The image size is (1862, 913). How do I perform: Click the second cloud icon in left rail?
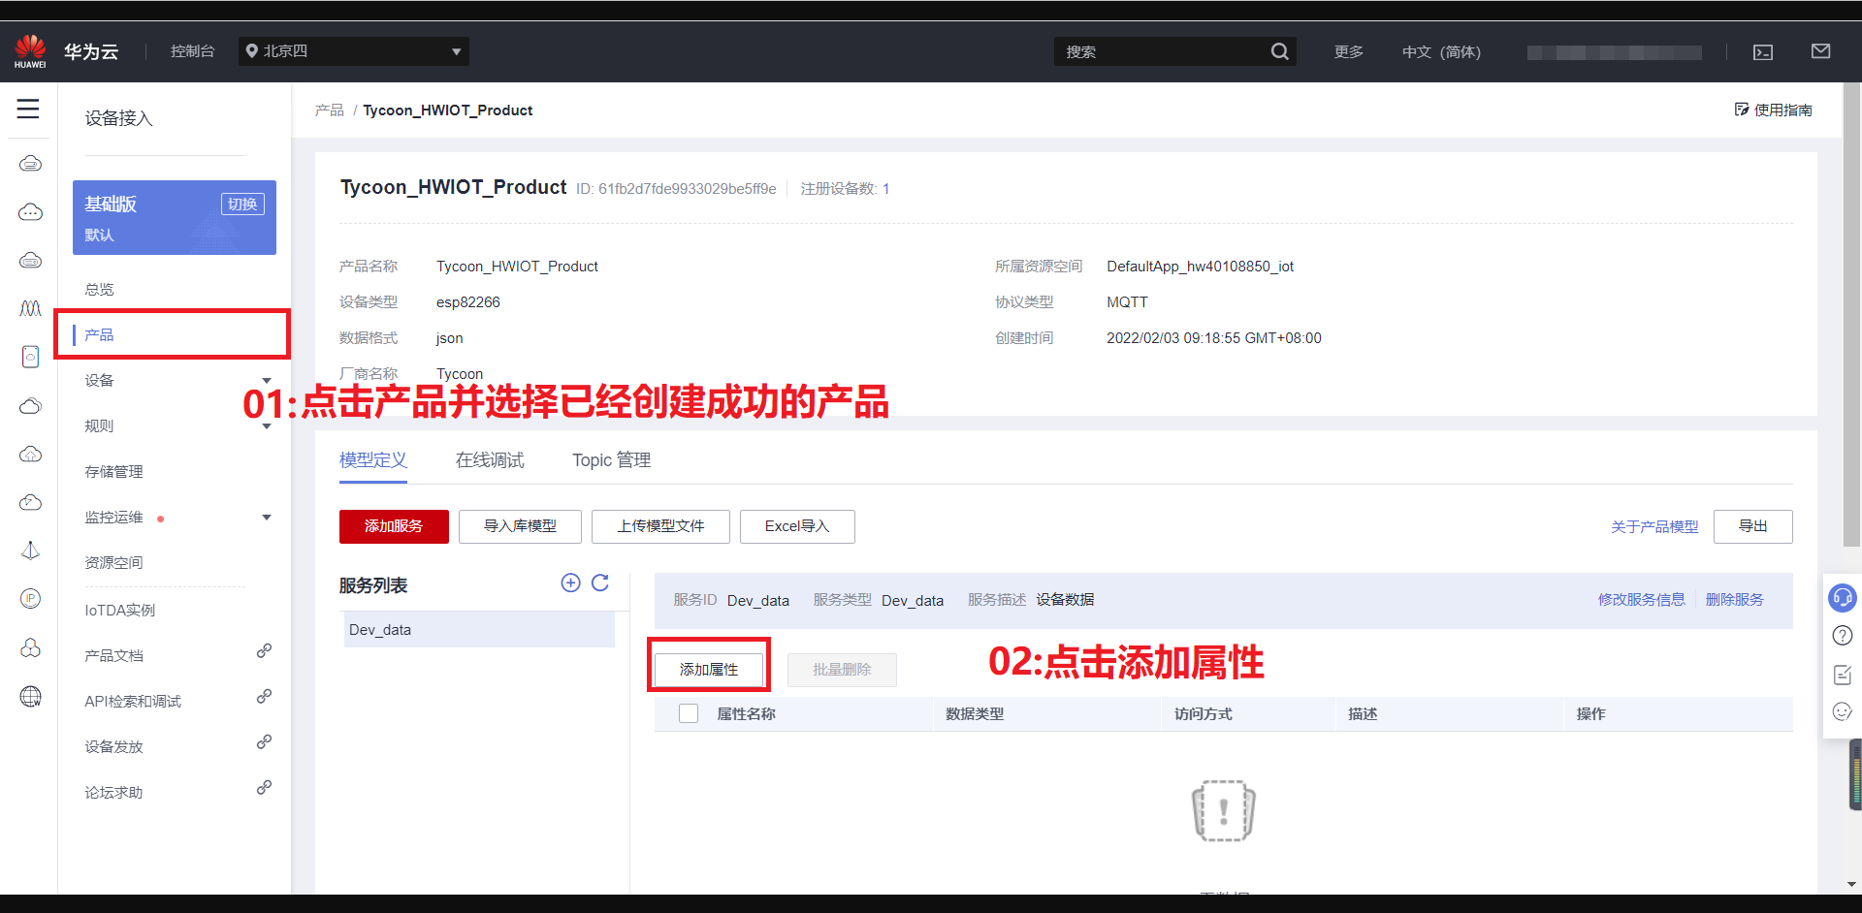tap(30, 211)
